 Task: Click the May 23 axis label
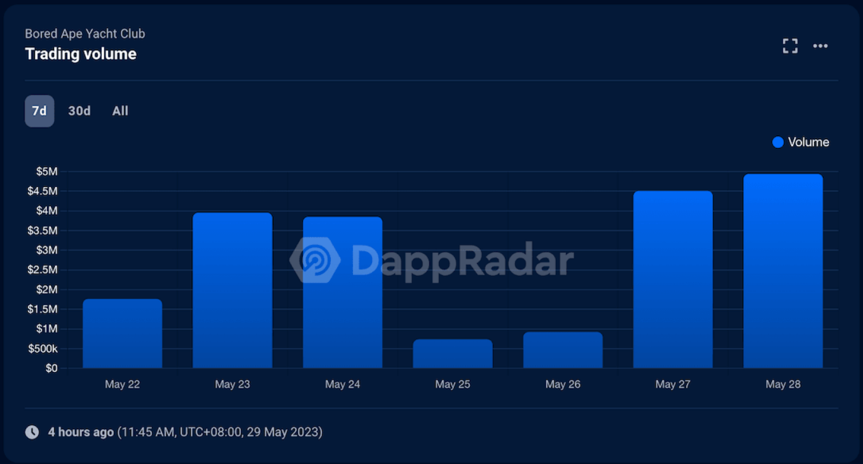point(233,385)
